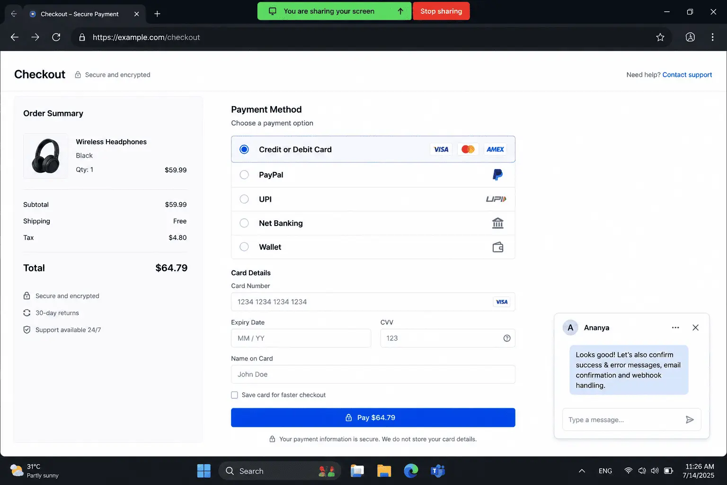Click the volume speaker tray icon
727x485 pixels.
coord(655,471)
